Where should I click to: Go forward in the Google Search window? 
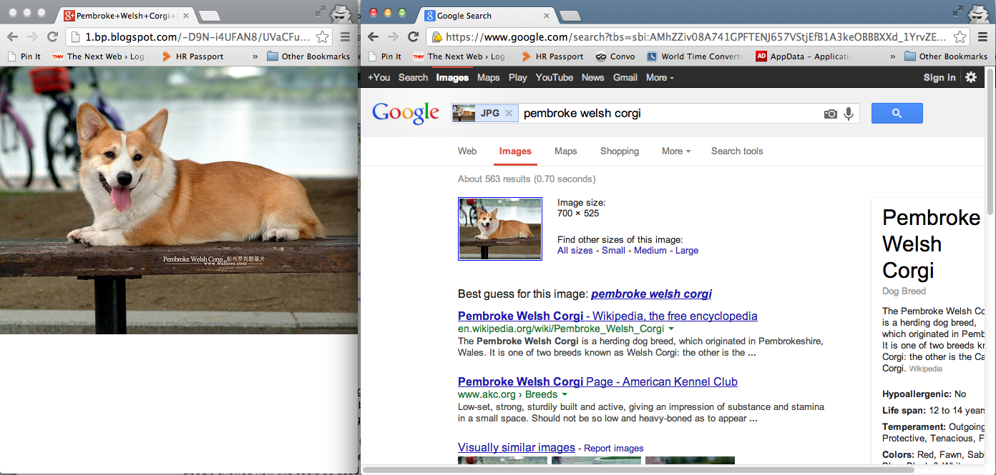pyautogui.click(x=392, y=37)
